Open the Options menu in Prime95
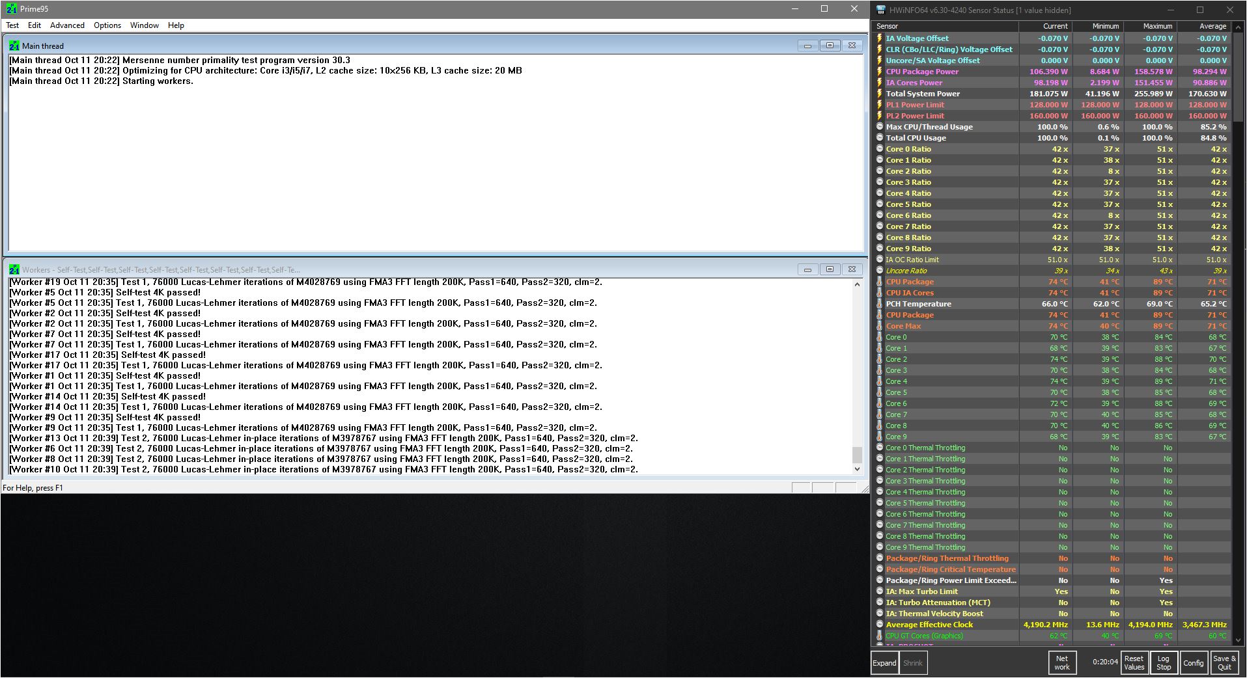The width and height of the screenshot is (1247, 678). (x=107, y=25)
